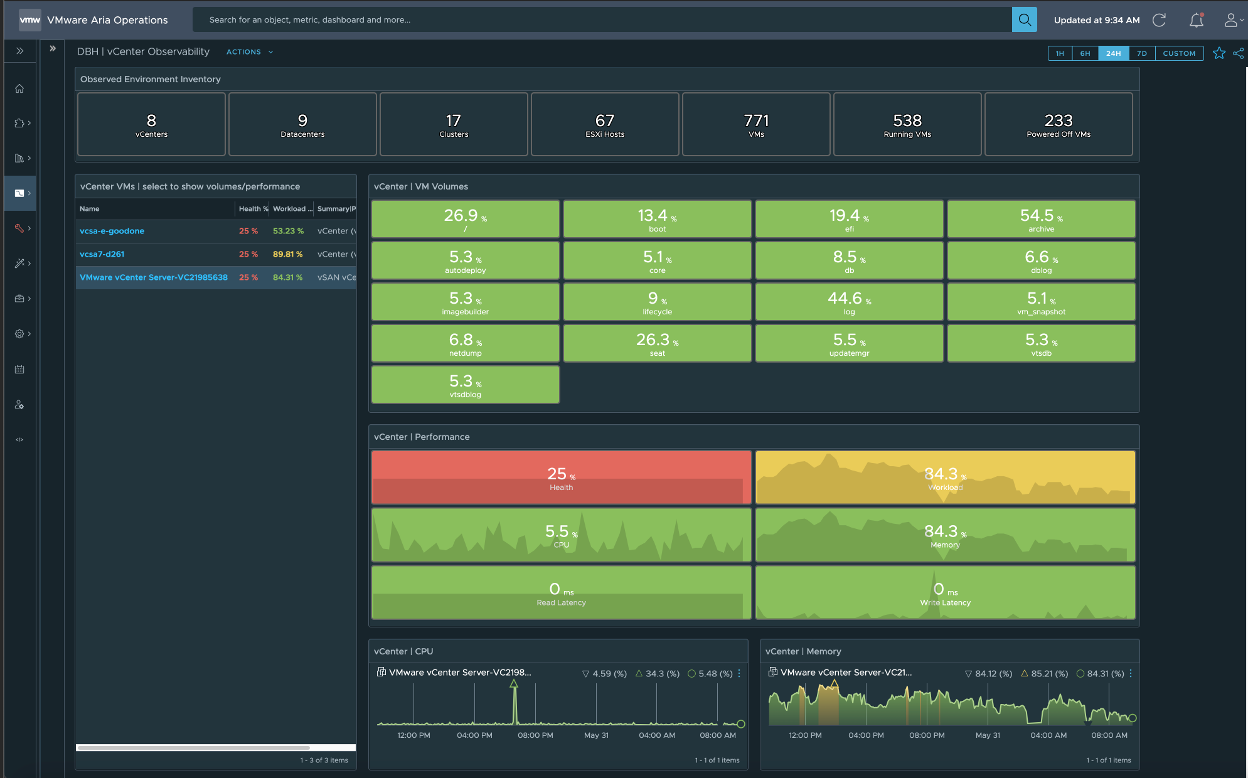Click the notifications bell icon
The image size is (1248, 778).
pos(1196,20)
